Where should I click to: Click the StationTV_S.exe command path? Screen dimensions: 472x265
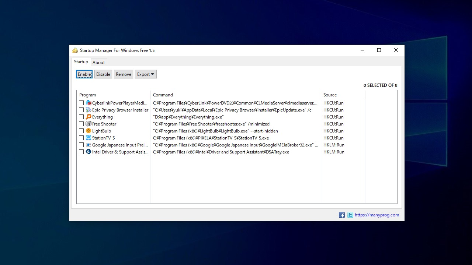[211, 138]
